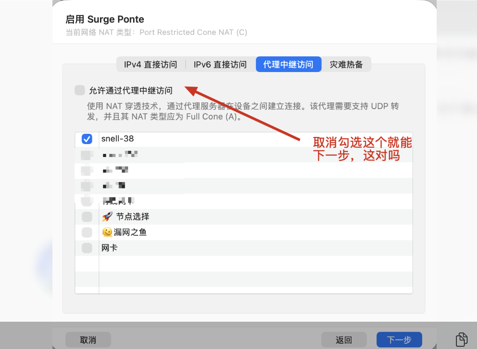Select the 节点选择 policy row label
The width and height of the screenshot is (477, 349).
click(x=133, y=217)
